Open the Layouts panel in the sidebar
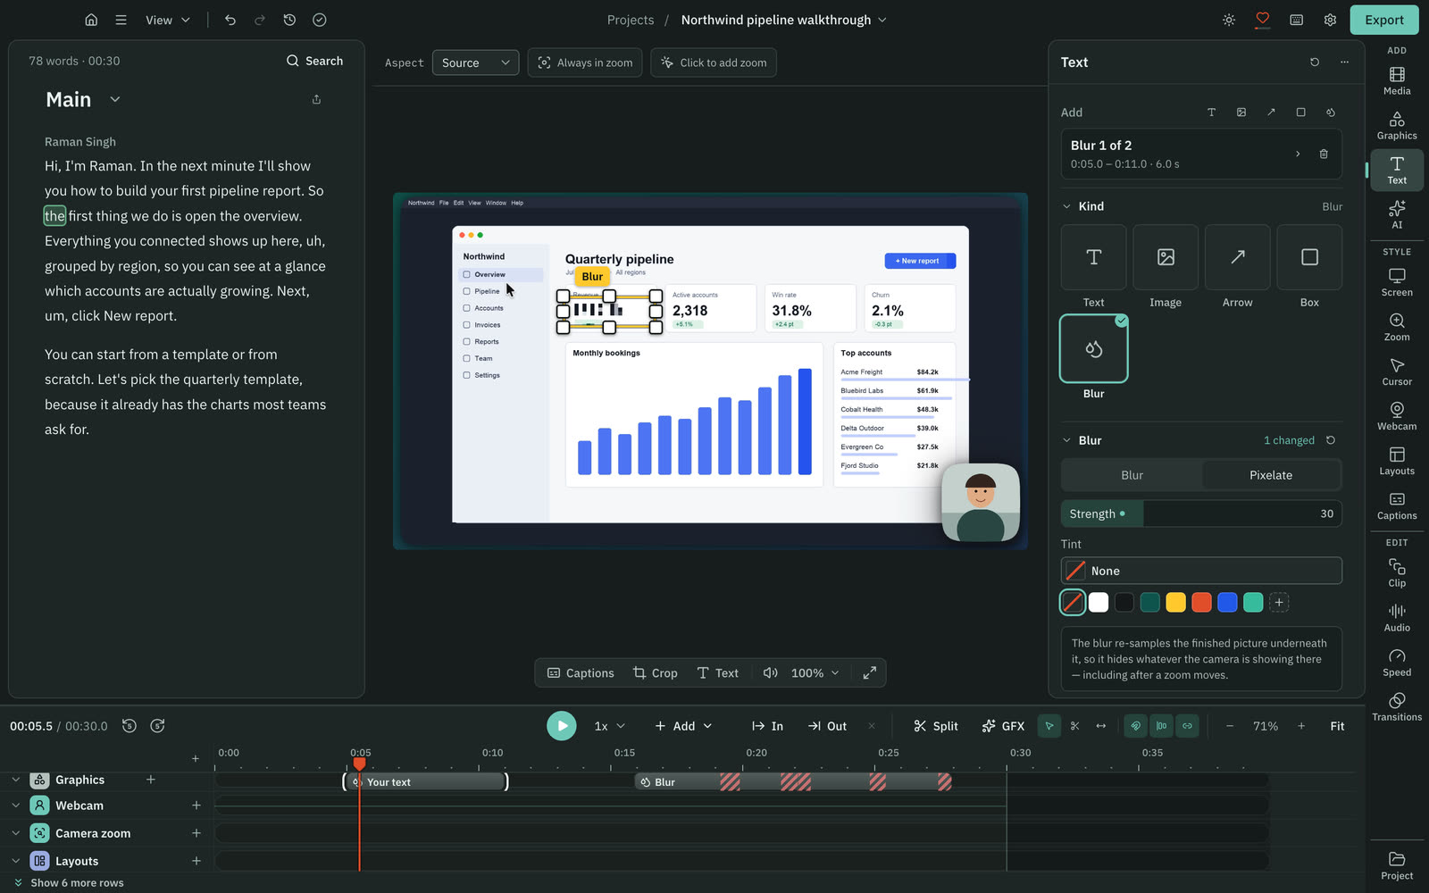 click(1397, 461)
